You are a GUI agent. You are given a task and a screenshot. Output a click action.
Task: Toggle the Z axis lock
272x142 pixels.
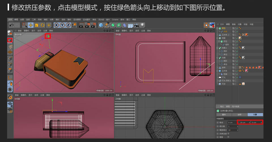coord(68,25)
